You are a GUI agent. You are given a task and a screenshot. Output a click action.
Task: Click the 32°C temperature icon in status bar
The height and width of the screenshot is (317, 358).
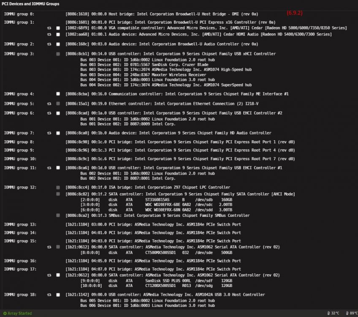(328, 313)
